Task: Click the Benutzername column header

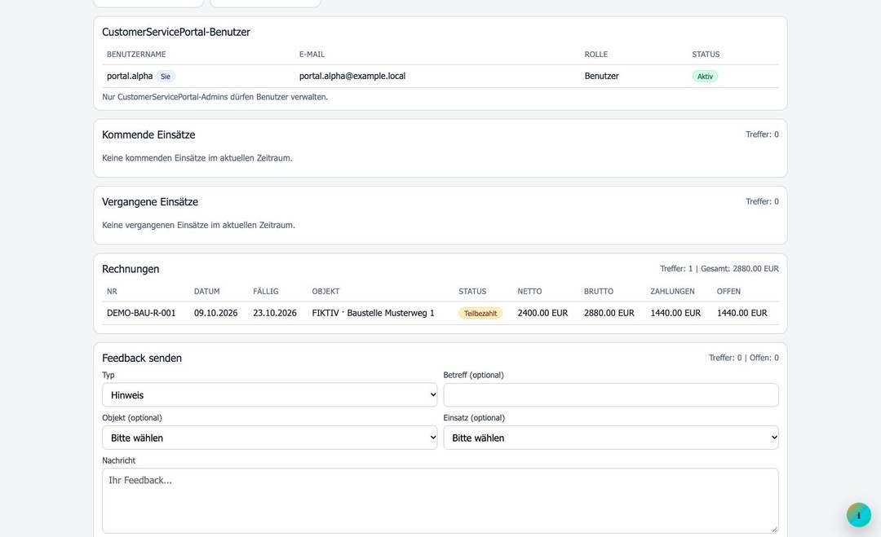Action: point(136,55)
